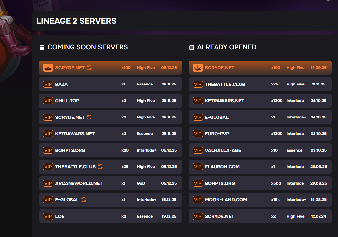Click the rate x10 on VALHALLA-AGE row
The height and width of the screenshot is (237, 338).
274,150
